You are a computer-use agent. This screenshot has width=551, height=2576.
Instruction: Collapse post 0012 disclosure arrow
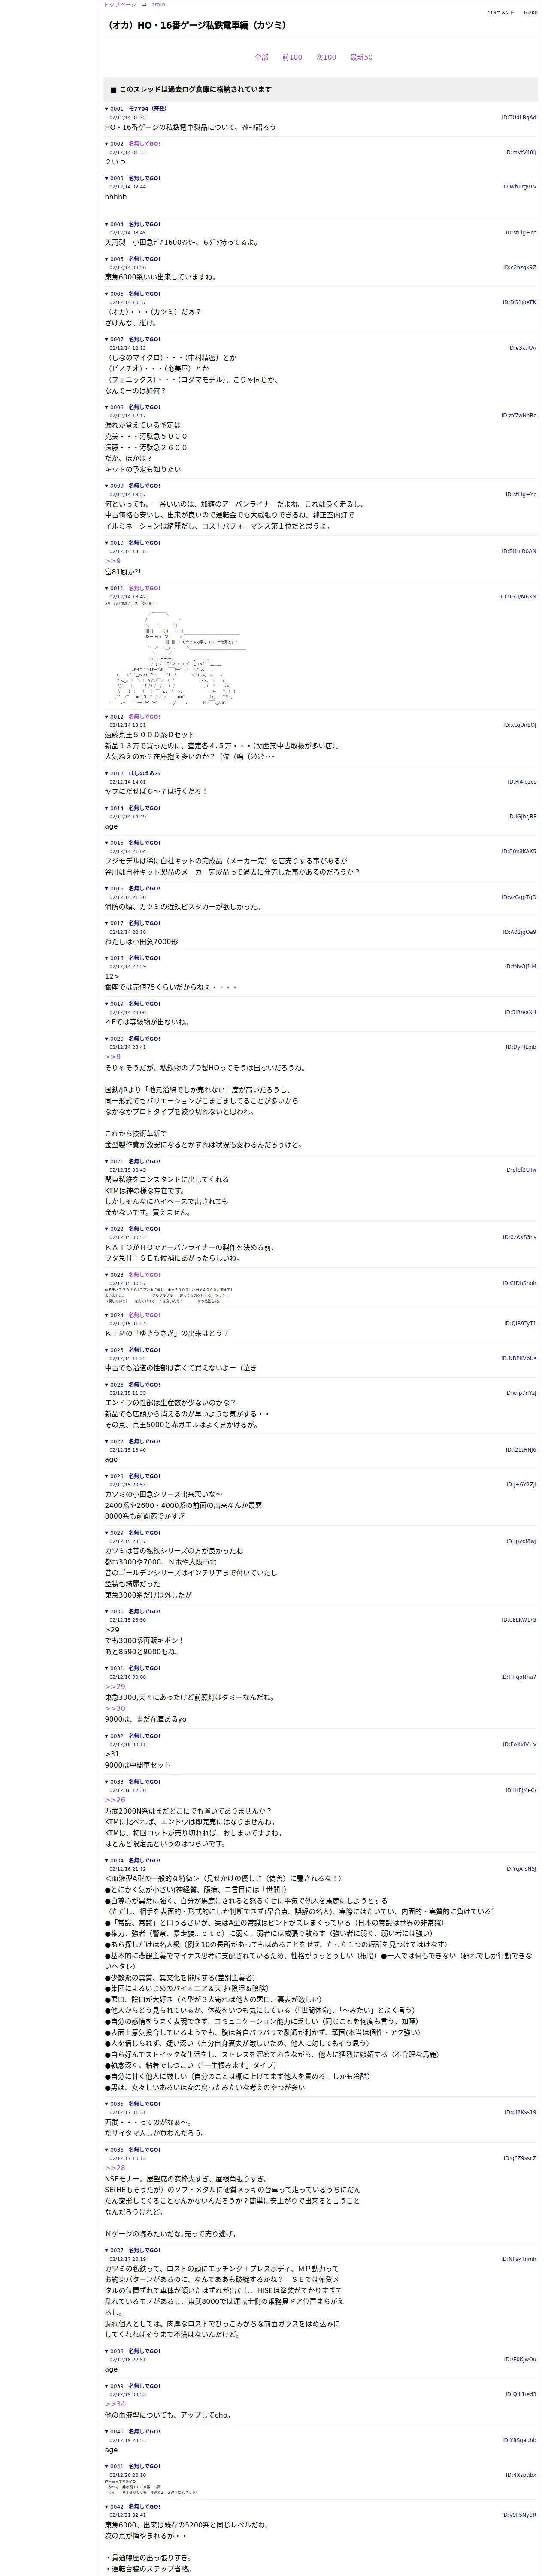[x=107, y=717]
